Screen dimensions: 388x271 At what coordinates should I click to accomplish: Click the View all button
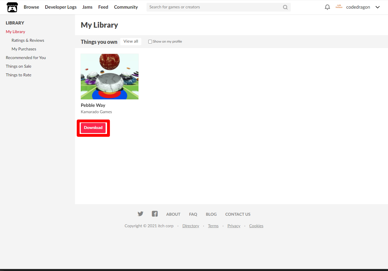tap(131, 41)
